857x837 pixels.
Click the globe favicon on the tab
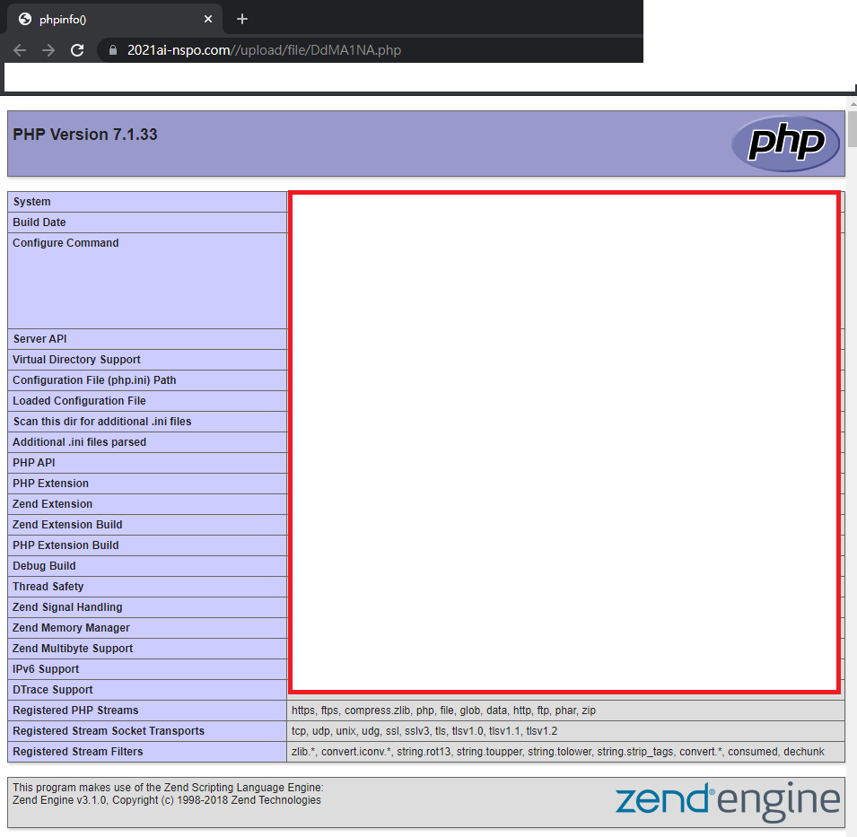pos(24,19)
